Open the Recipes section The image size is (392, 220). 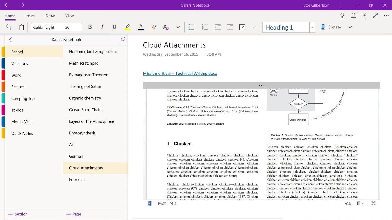(x=34, y=87)
